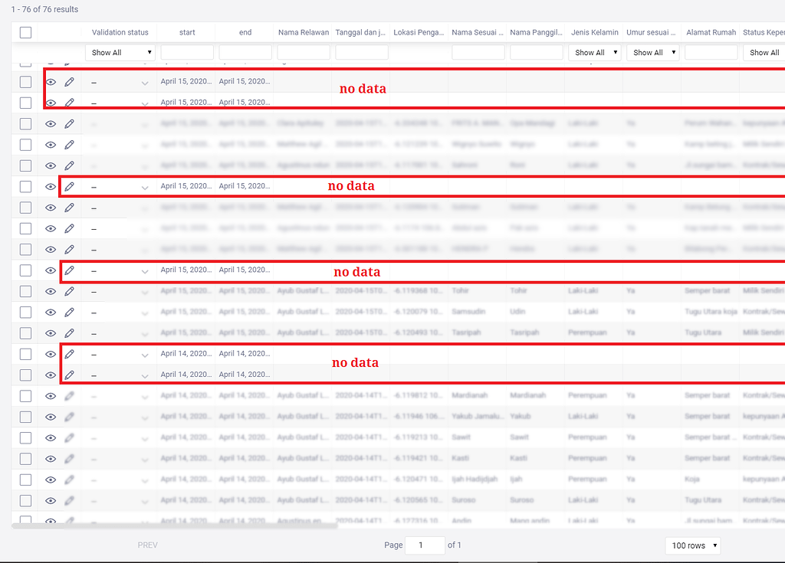Open view details for Mardianah's record
This screenshot has height=563, width=785.
(50, 395)
